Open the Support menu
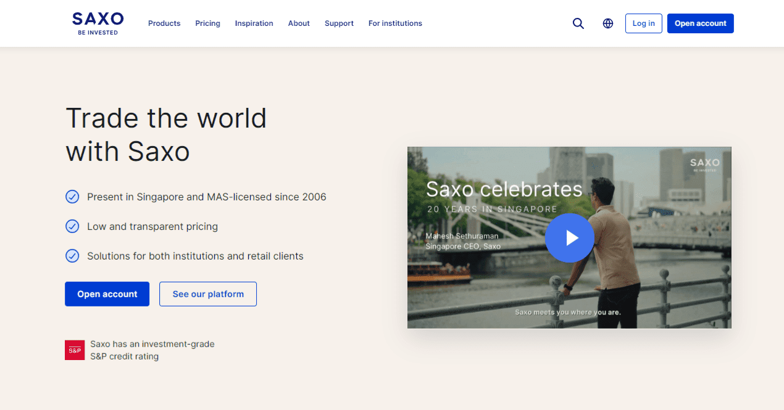 [x=339, y=23]
